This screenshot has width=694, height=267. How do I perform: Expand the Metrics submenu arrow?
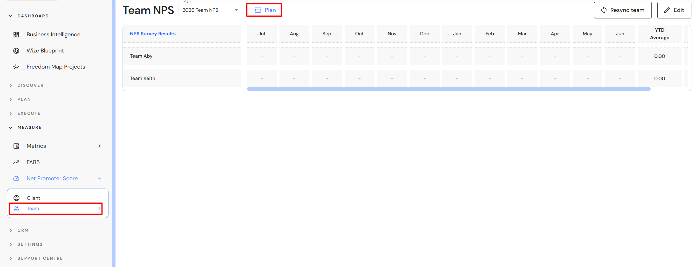(99, 146)
